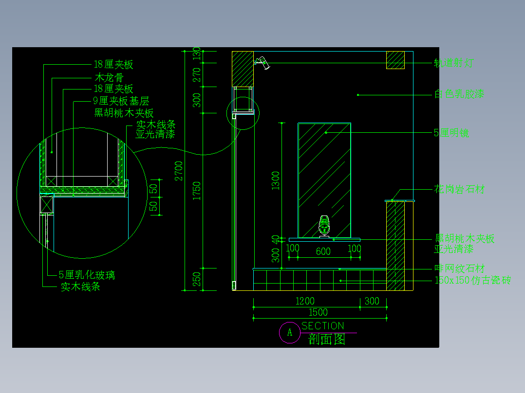The image size is (525, 393).
Task: Click the bottom '300' horizontal dimension
Action: coord(372,301)
